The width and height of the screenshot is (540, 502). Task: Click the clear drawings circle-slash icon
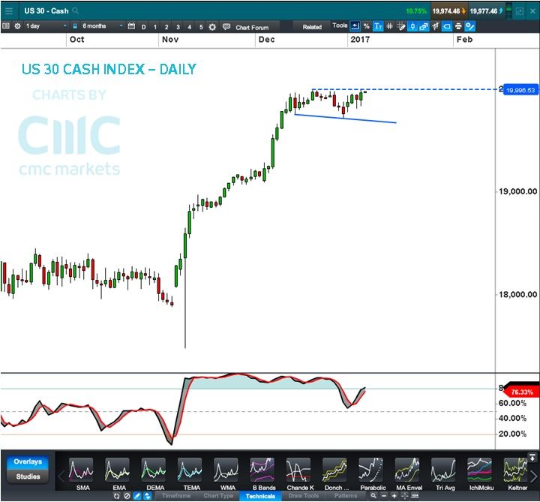pos(127,496)
